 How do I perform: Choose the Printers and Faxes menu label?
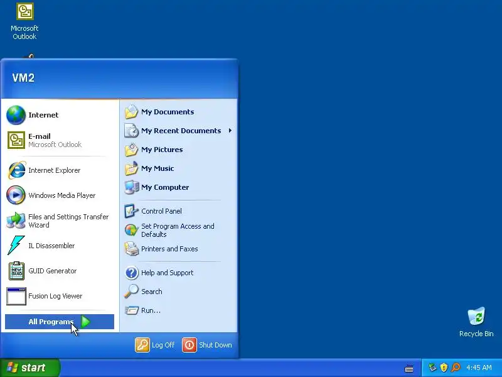pos(169,249)
